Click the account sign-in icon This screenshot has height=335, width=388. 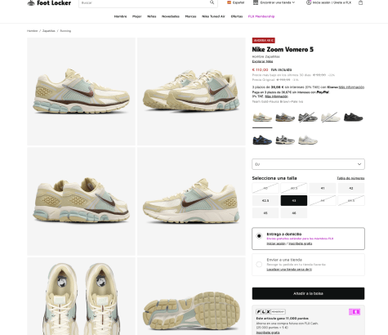click(309, 2)
